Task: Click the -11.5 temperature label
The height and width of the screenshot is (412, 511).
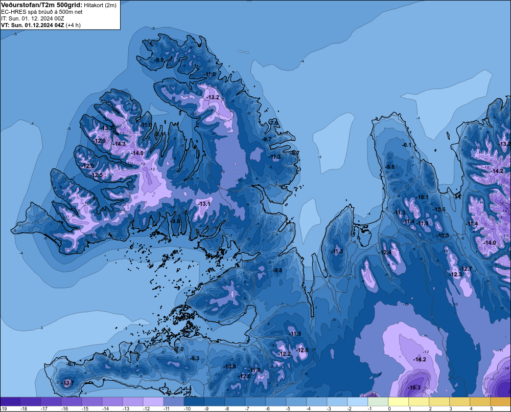Action: pos(295,334)
